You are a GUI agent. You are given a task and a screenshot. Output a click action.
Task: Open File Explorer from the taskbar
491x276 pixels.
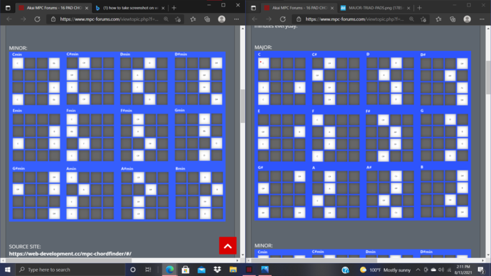tap(233, 270)
